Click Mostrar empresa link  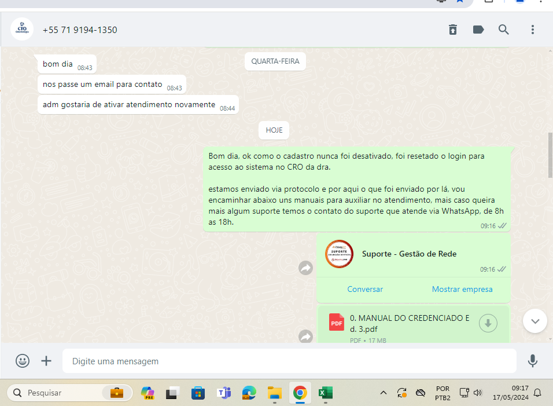(x=462, y=289)
